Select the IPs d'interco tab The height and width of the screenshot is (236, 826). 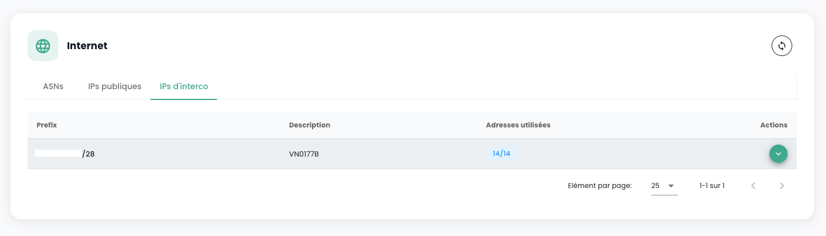click(184, 86)
